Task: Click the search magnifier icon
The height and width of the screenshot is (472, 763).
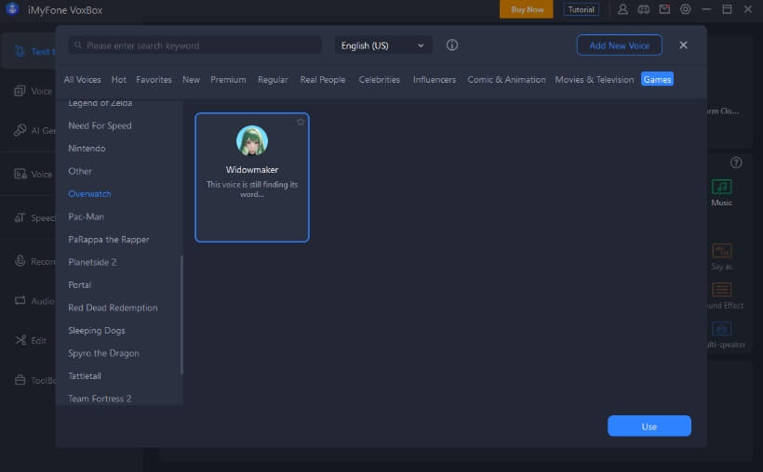Action: point(78,46)
